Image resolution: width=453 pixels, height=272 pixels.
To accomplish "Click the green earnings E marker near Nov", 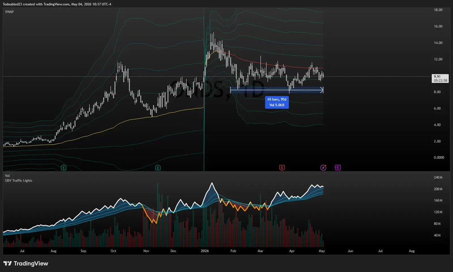I will (x=158, y=168).
